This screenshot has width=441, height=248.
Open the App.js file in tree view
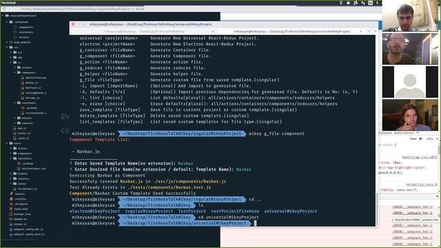21,128
